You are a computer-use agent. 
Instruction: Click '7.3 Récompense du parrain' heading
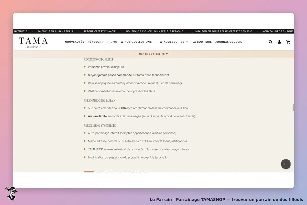(x=100, y=100)
